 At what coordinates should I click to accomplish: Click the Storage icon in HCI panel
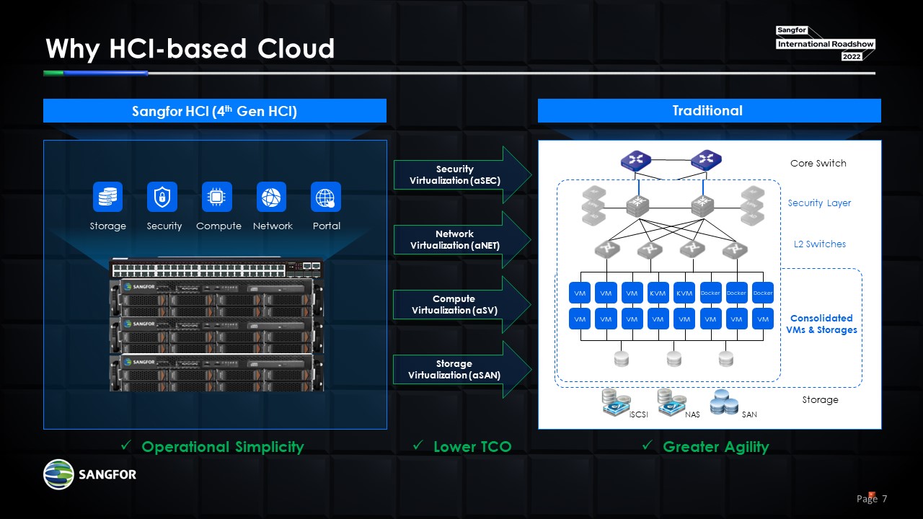pos(107,197)
